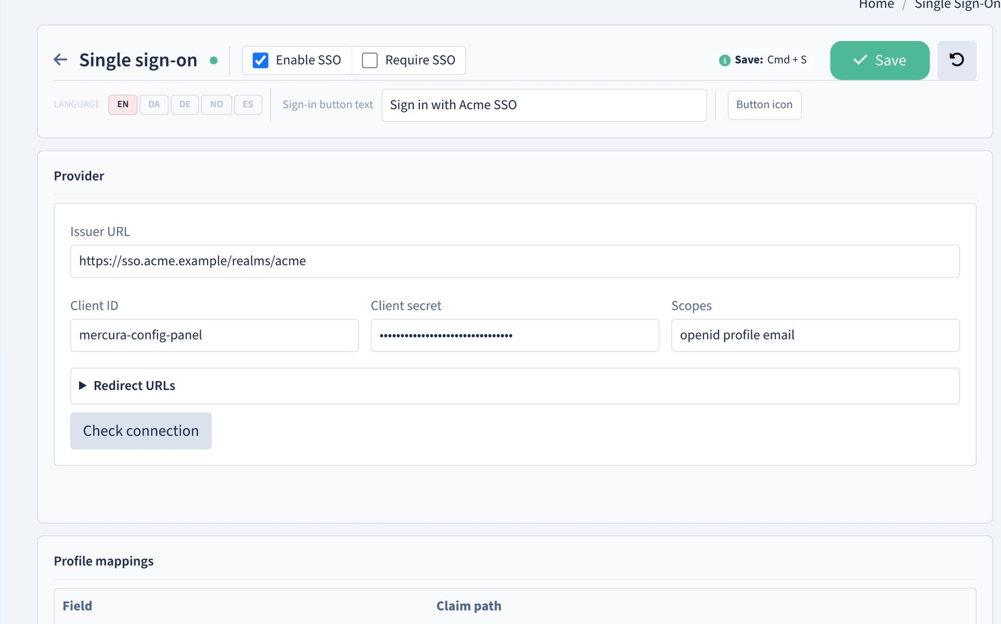
Task: Click the Client secret password field
Action: point(514,335)
